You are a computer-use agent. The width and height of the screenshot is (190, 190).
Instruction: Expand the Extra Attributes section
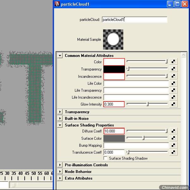(60, 178)
